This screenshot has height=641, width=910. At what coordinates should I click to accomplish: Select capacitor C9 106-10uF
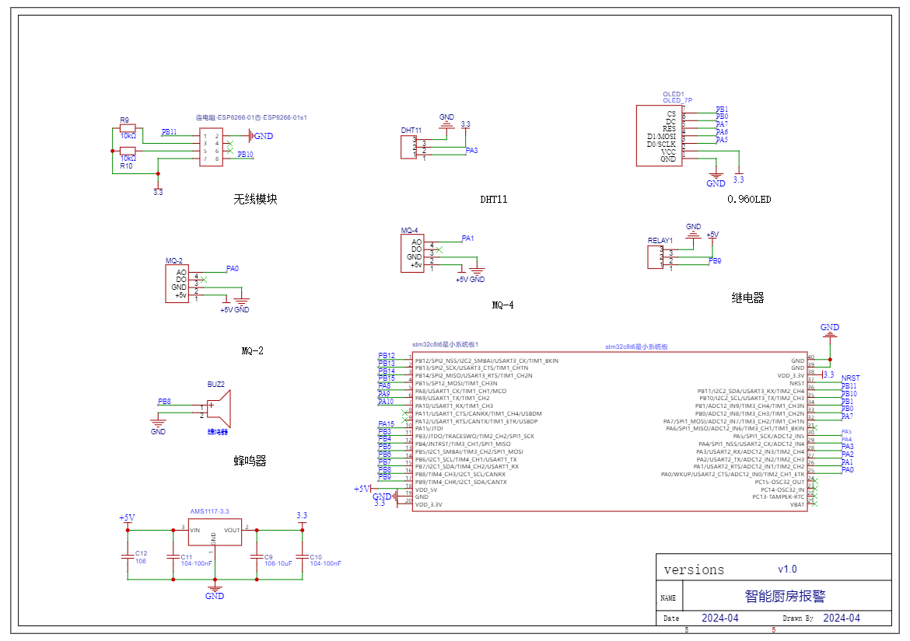[257, 557]
